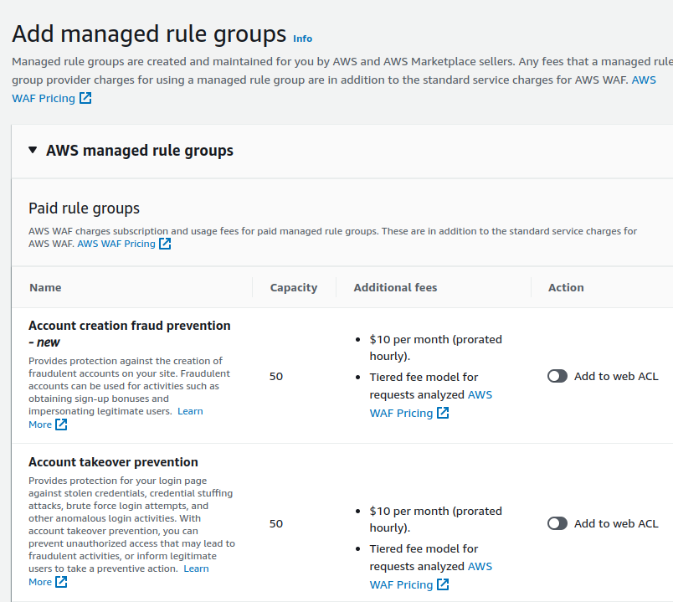Click the Name column header
This screenshot has height=602, width=673.
pos(45,287)
